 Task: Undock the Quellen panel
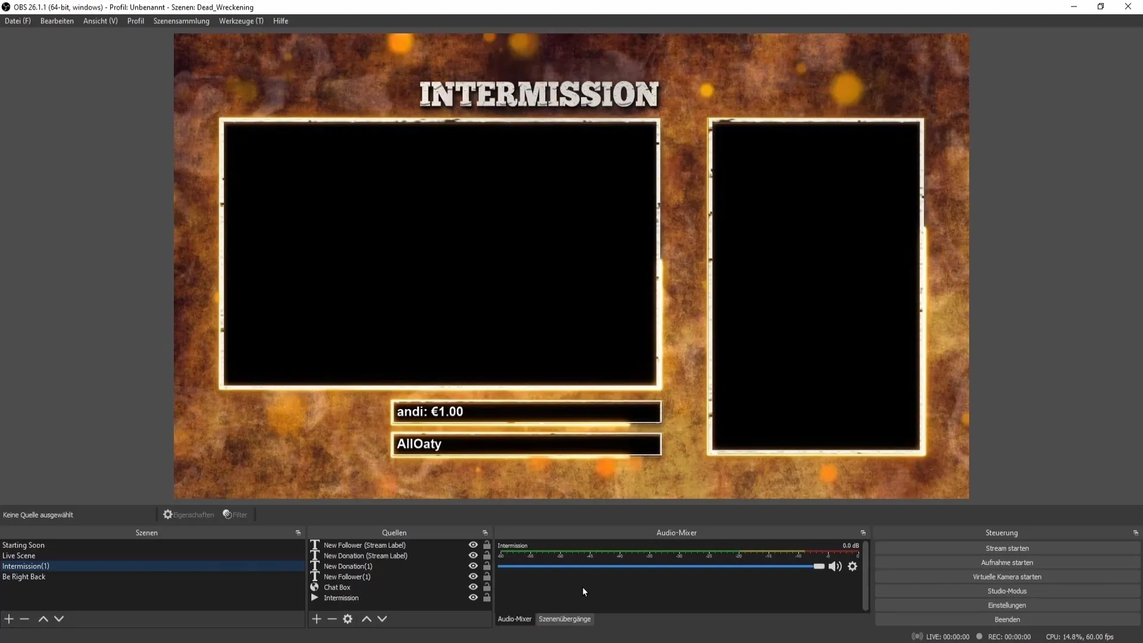pos(485,533)
